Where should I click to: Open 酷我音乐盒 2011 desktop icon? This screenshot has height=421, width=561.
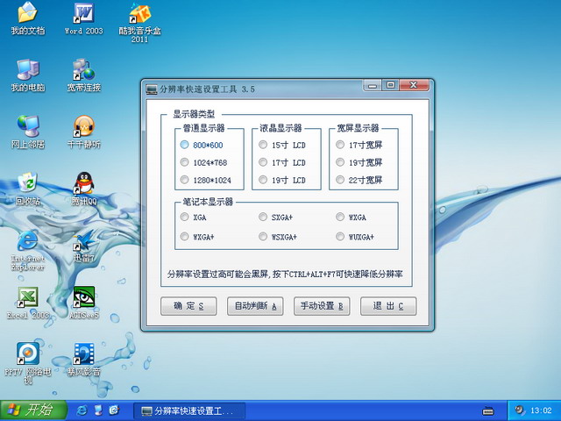pyautogui.click(x=140, y=23)
